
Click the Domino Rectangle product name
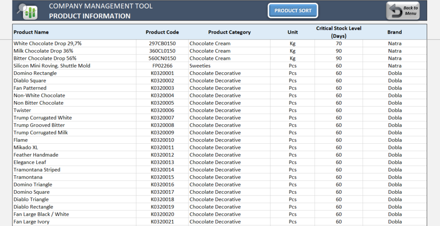pyautogui.click(x=35, y=73)
